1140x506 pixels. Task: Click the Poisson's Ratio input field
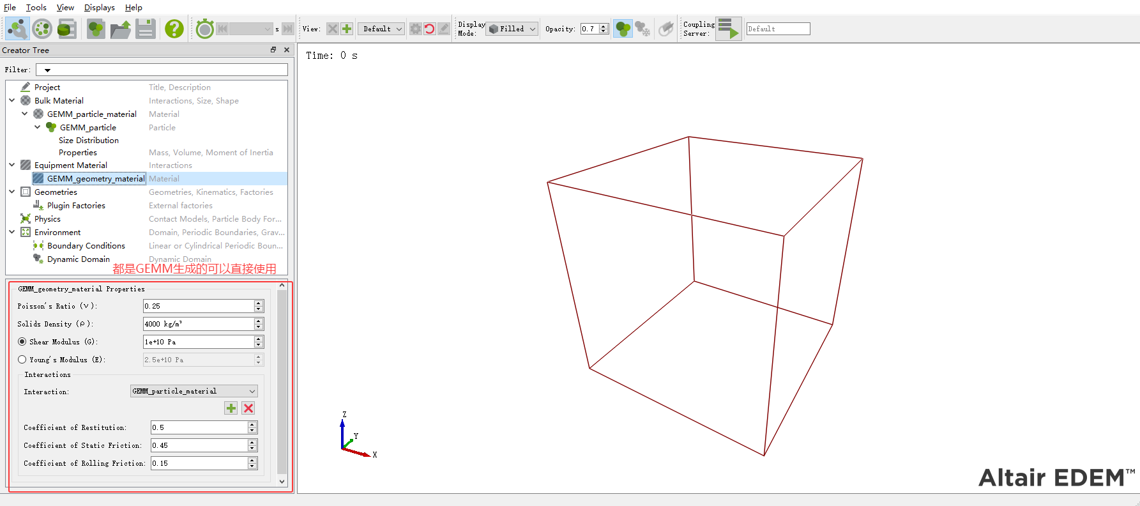(x=198, y=306)
